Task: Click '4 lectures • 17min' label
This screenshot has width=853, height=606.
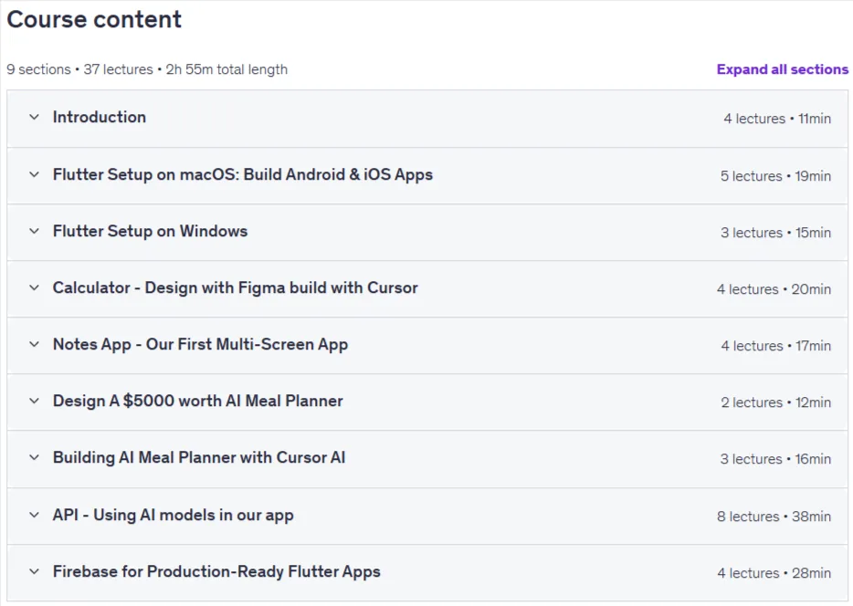Action: pyautogui.click(x=775, y=346)
